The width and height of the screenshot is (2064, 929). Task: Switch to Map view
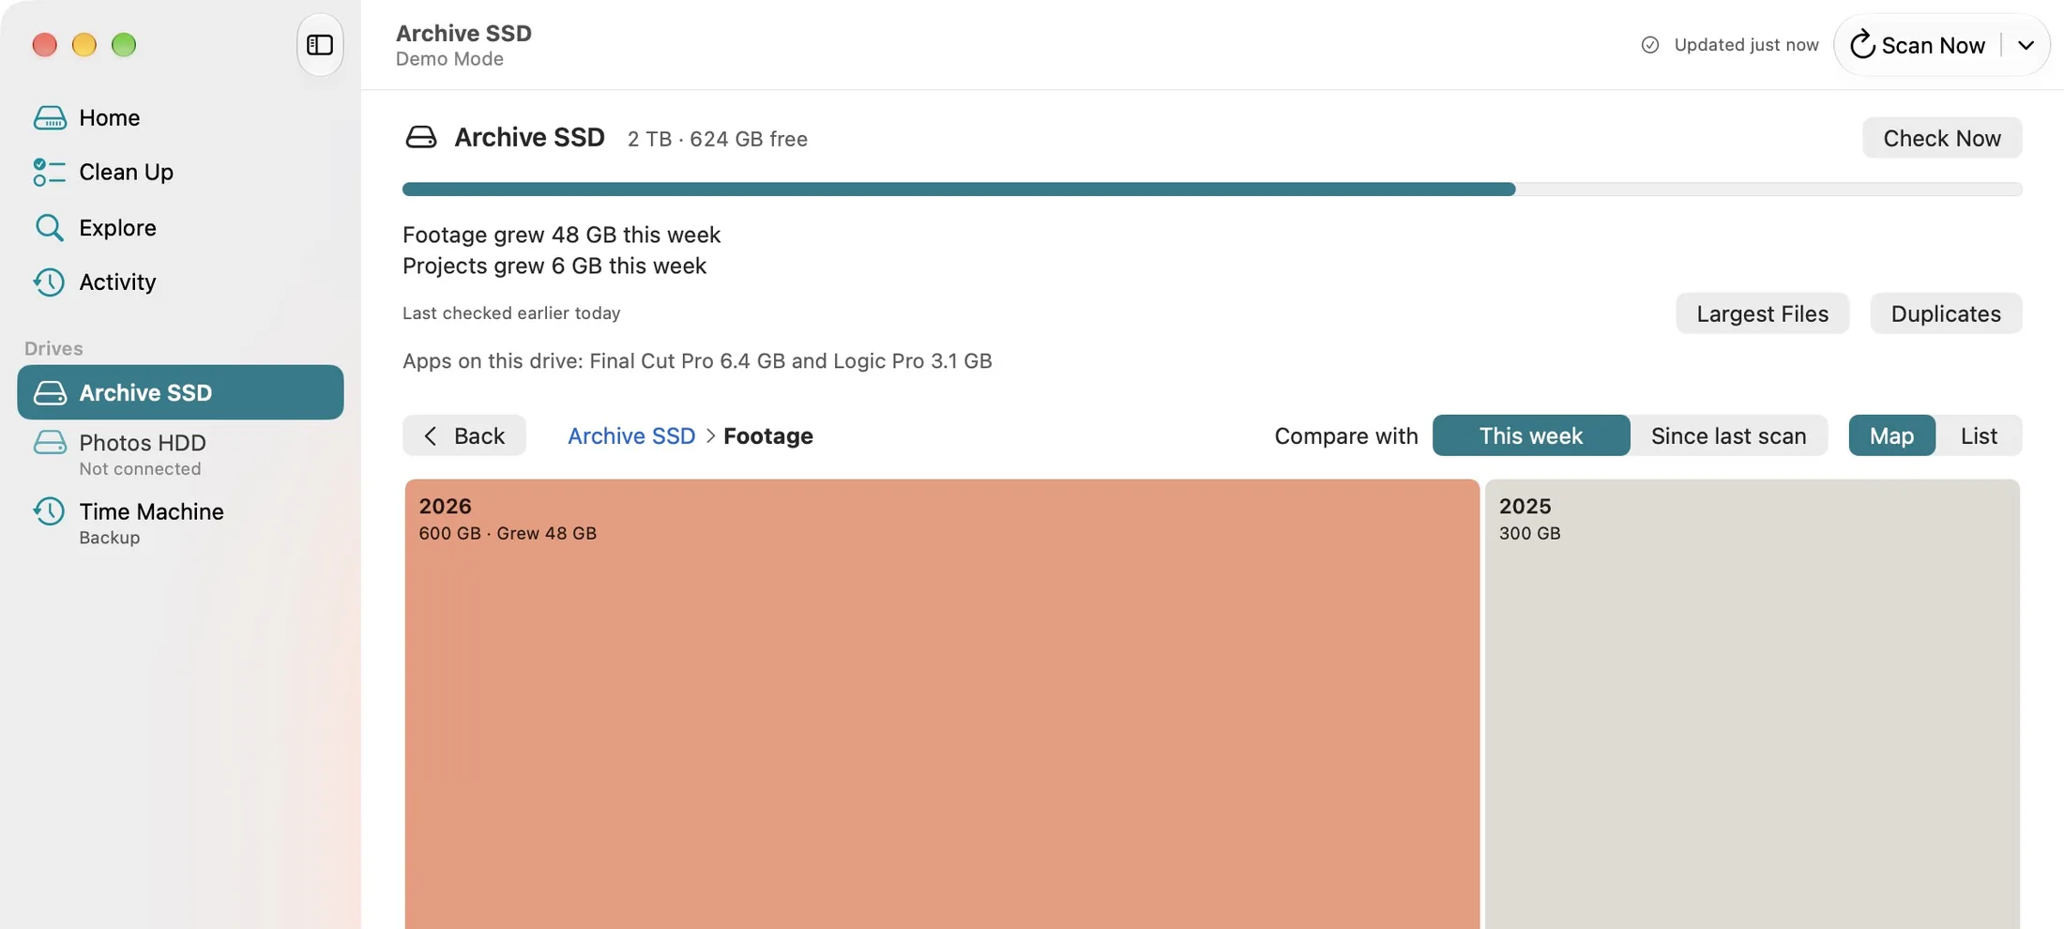click(1891, 435)
